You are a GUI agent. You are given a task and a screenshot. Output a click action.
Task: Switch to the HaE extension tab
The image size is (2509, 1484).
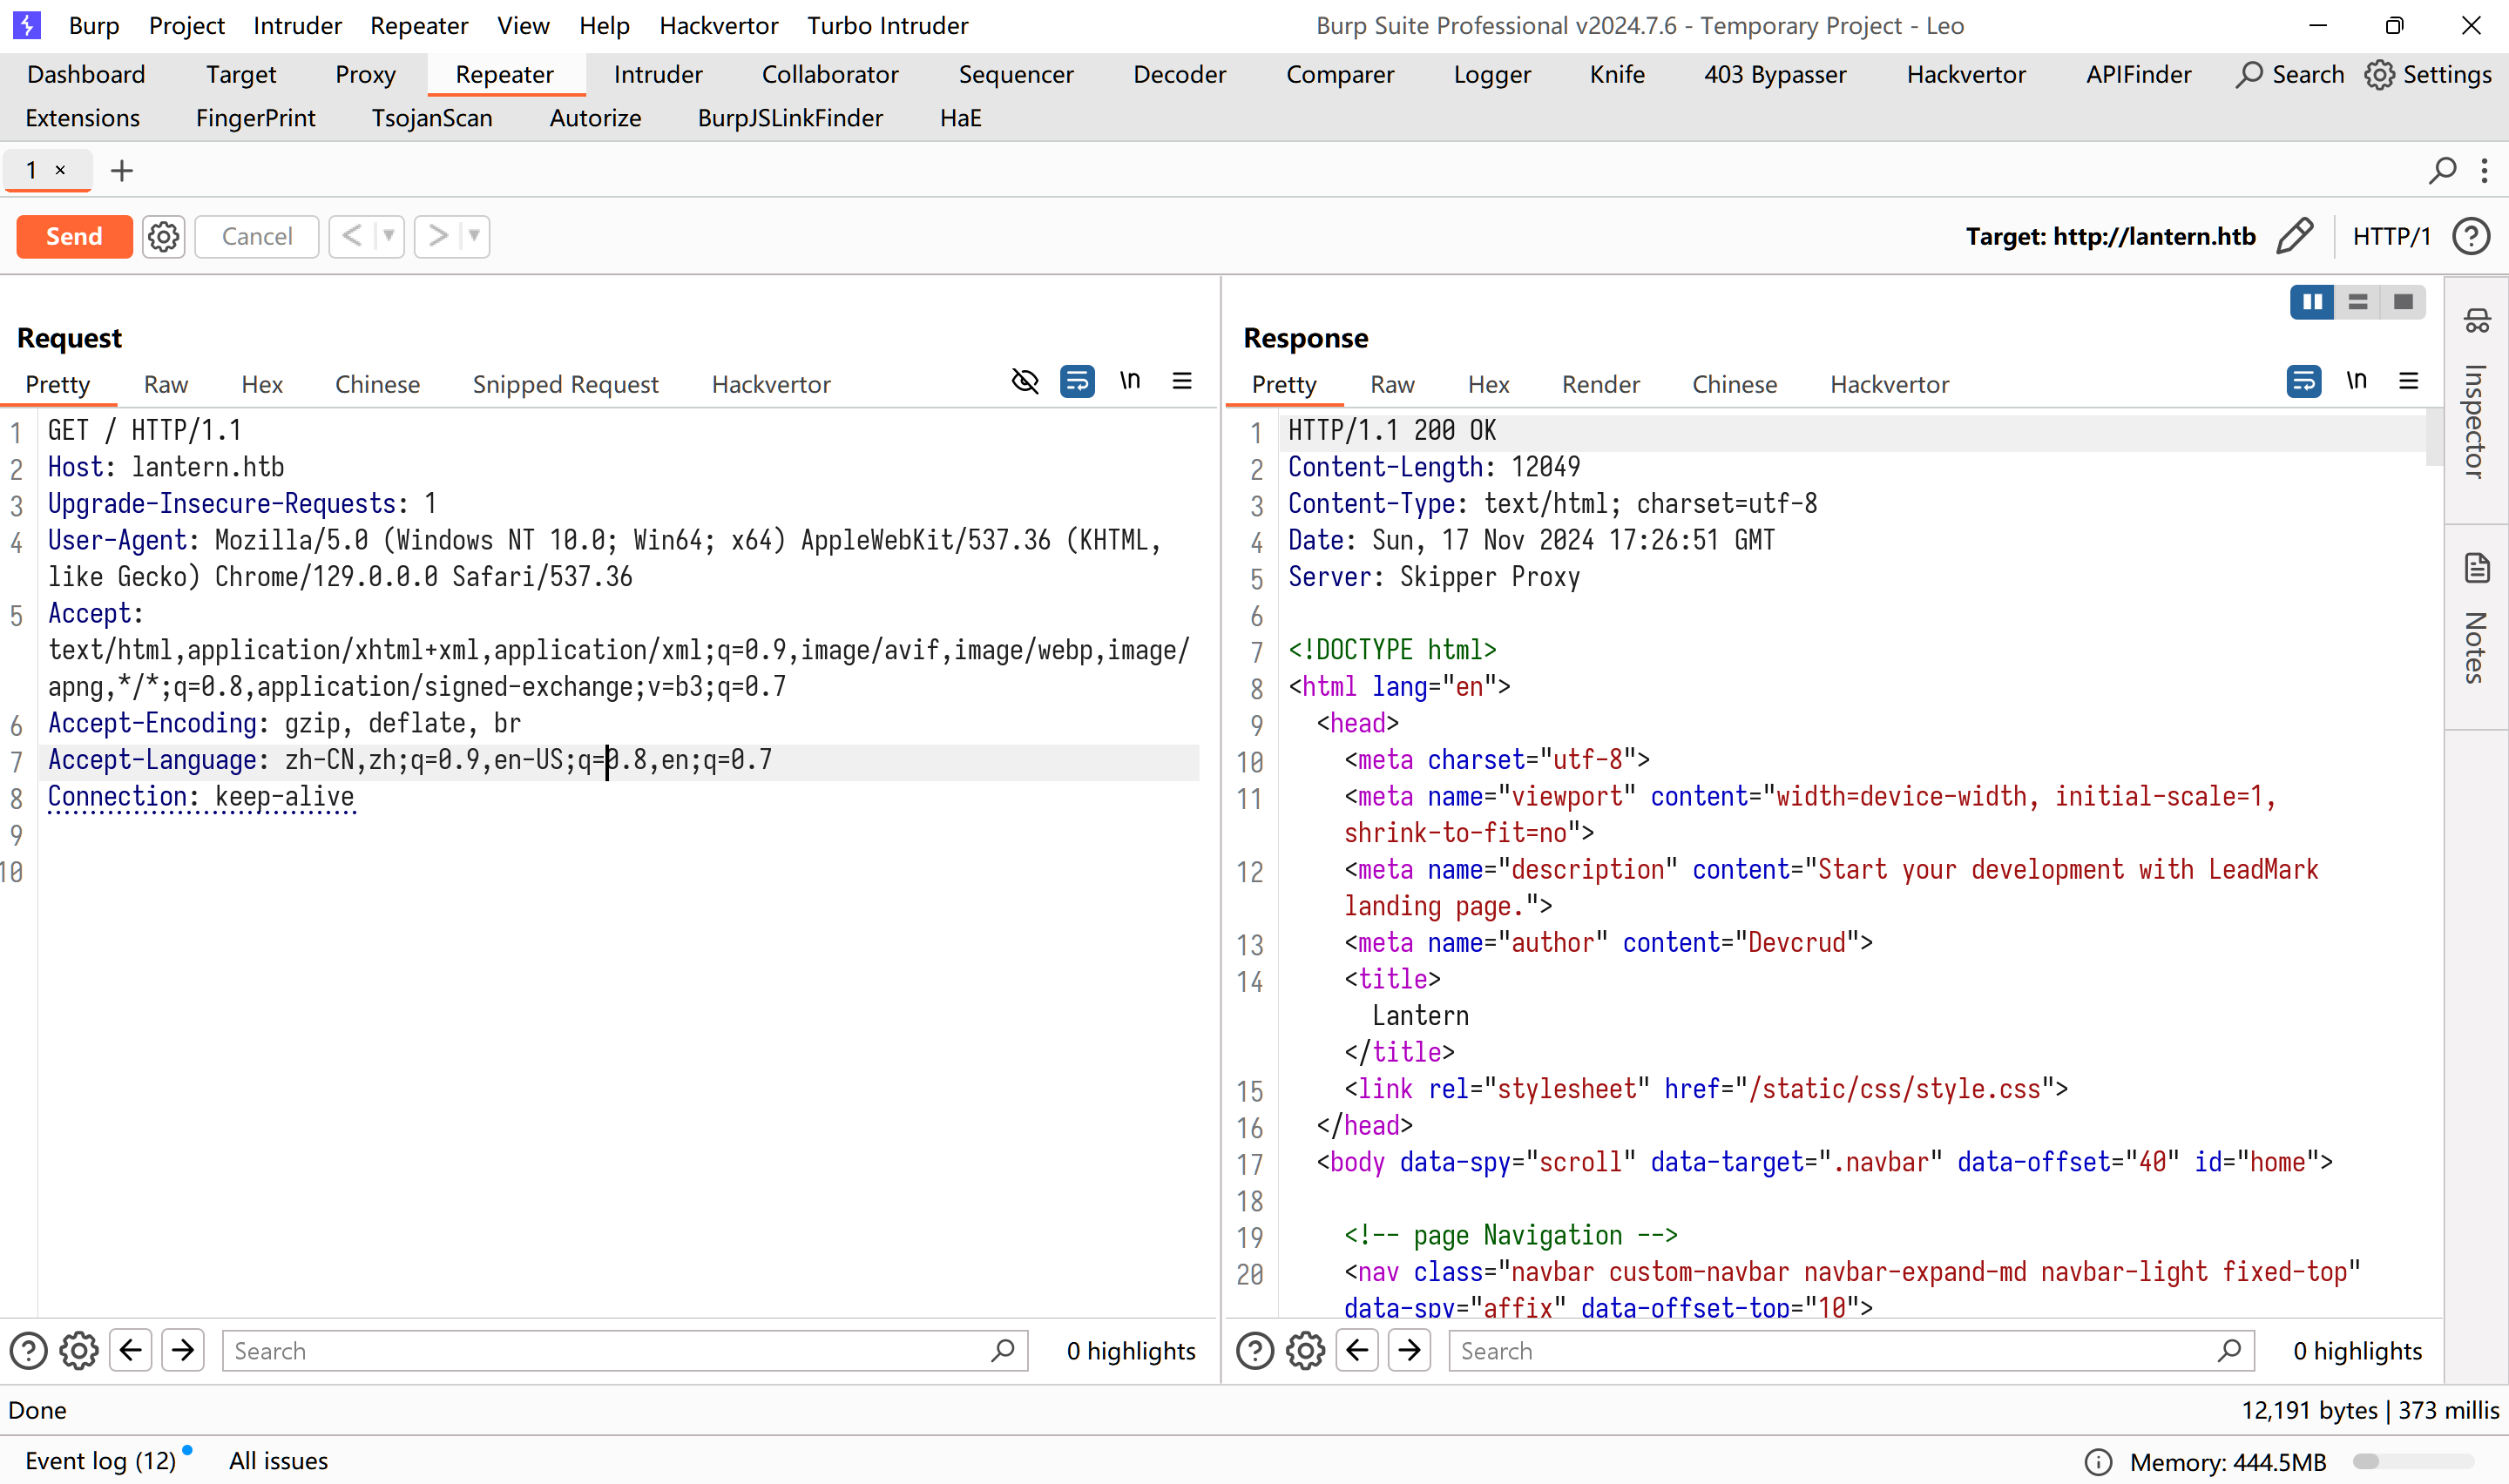coord(960,118)
